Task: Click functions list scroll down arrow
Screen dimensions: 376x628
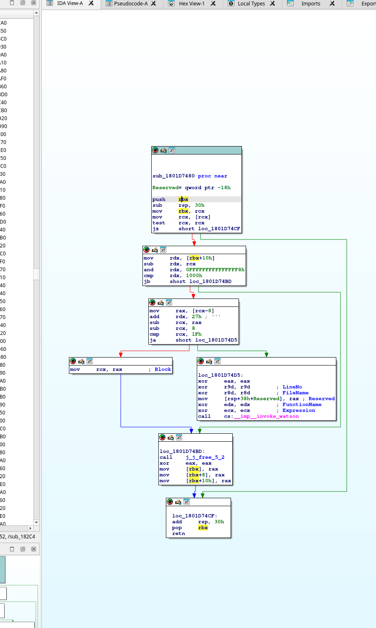Action: [36, 522]
